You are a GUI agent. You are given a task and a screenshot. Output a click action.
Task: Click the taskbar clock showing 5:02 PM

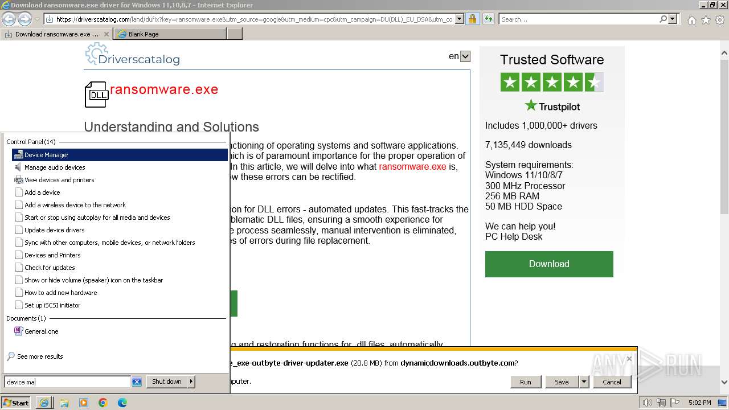pyautogui.click(x=699, y=403)
